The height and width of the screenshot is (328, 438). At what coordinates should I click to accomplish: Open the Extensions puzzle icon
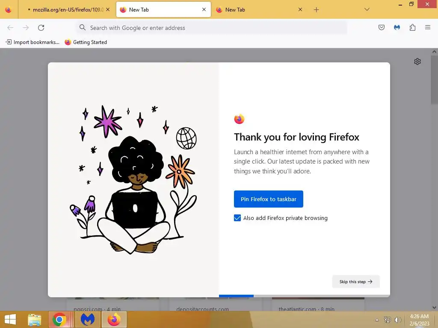click(412, 27)
